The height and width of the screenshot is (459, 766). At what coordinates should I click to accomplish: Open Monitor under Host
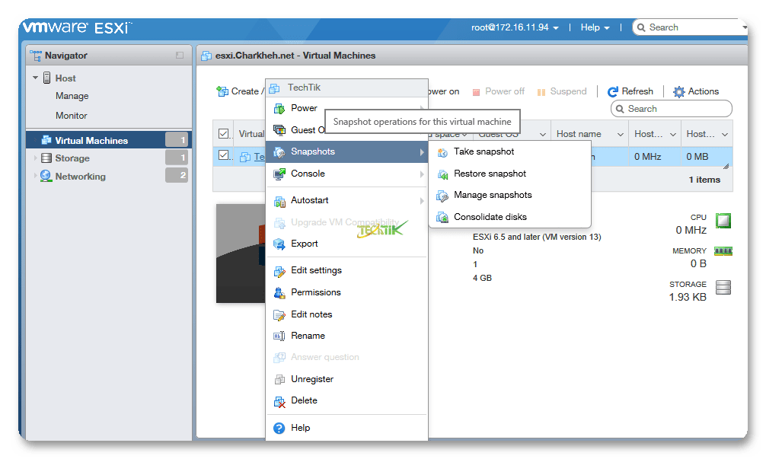coord(72,116)
